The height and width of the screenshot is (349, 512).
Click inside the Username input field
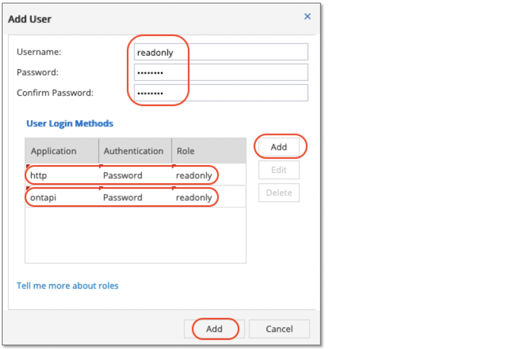point(222,52)
